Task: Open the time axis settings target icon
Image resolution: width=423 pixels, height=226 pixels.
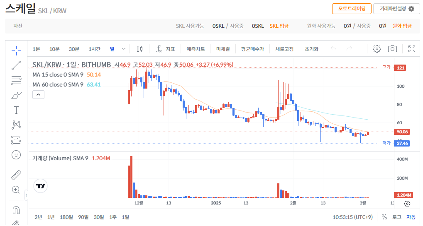Action: 407,204
